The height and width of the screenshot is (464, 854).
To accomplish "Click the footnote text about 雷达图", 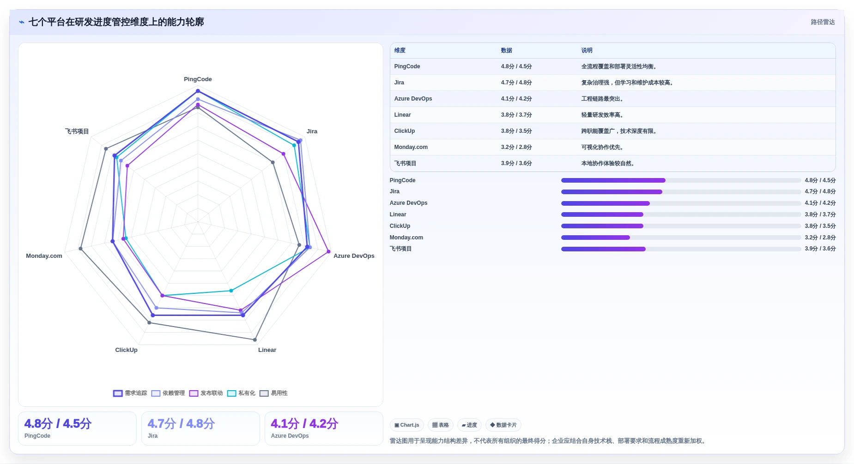I will (548, 441).
